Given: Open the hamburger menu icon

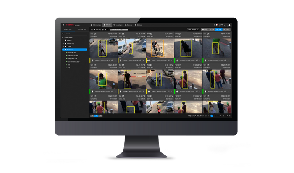Looking at the screenshot, I should click(63, 25).
